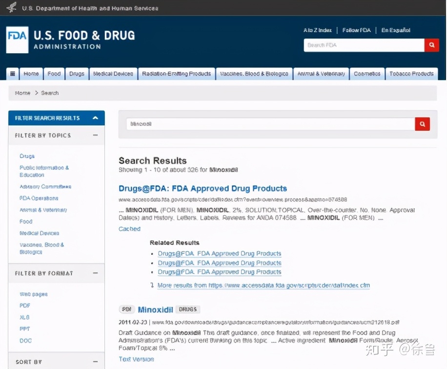Click the results search magnifier button
Image resolution: width=447 pixels, height=369 pixels.
click(x=422, y=124)
